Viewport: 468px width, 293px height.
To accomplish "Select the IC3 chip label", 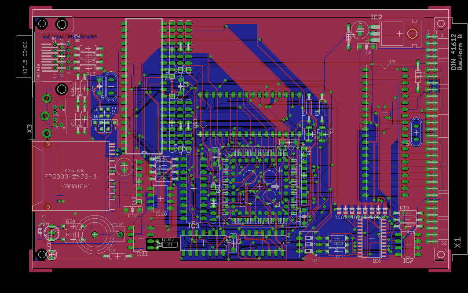I will 194,226.
